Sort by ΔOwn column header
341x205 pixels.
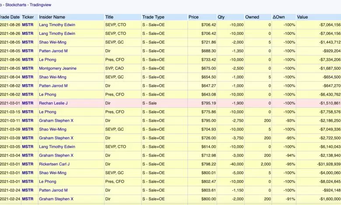[278, 17]
